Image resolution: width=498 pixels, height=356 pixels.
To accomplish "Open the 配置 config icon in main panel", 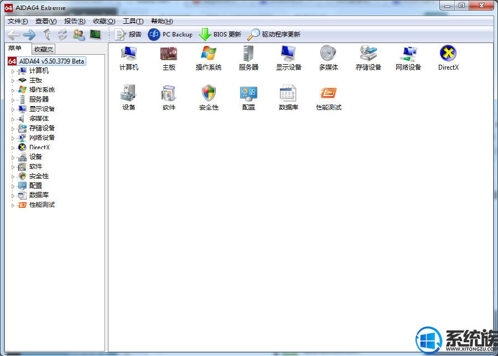I will click(248, 93).
